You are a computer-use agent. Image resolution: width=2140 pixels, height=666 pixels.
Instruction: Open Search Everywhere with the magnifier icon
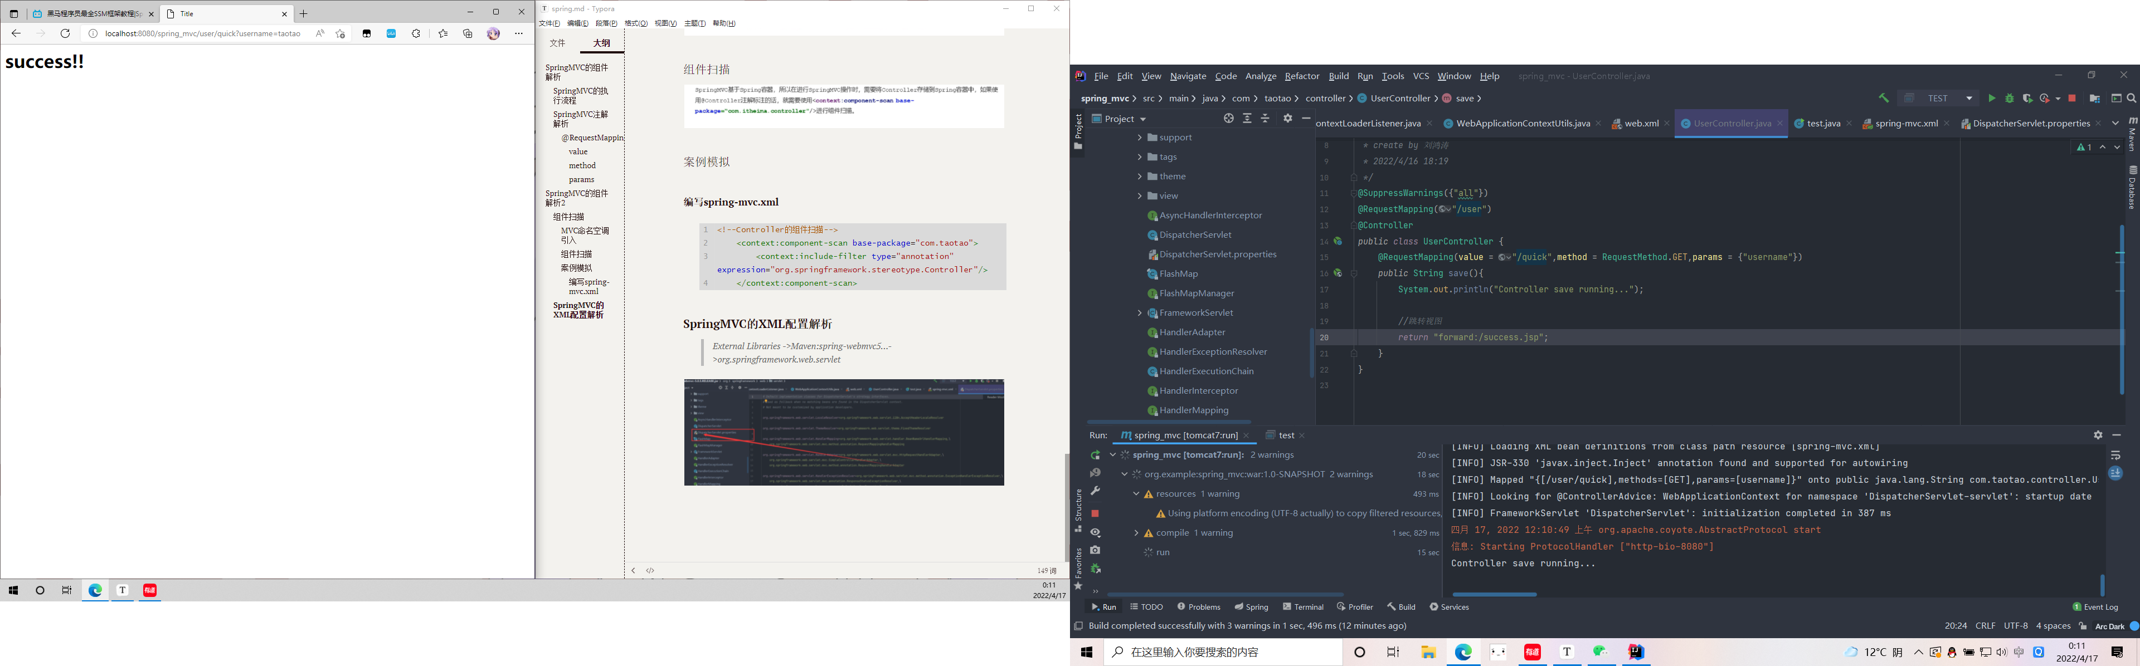[2132, 98]
